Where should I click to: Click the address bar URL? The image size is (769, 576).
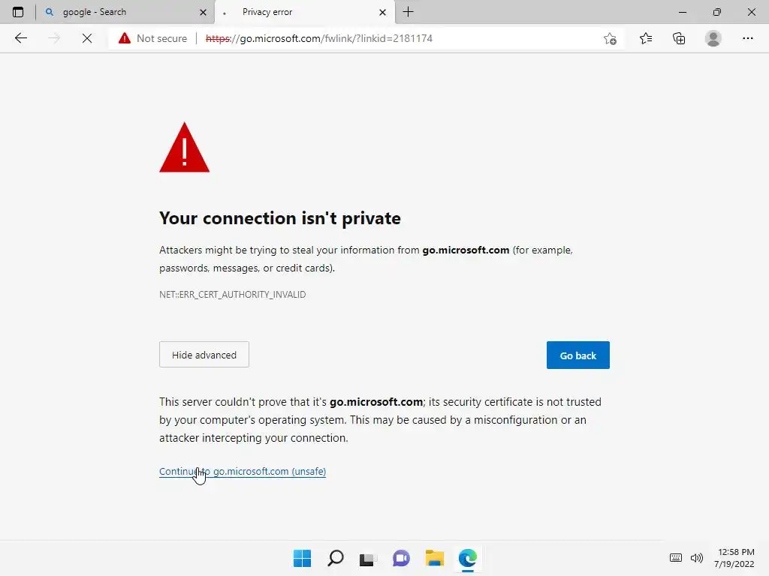point(334,38)
